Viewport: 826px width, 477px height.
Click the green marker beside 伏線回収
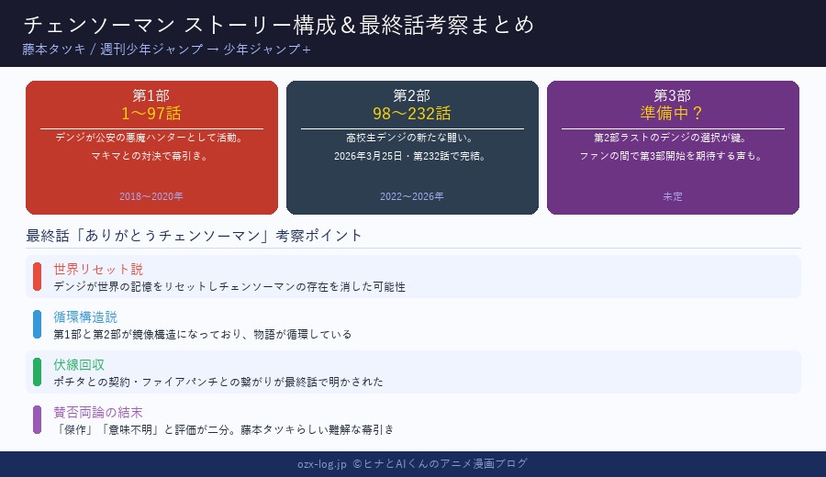pos(37,372)
